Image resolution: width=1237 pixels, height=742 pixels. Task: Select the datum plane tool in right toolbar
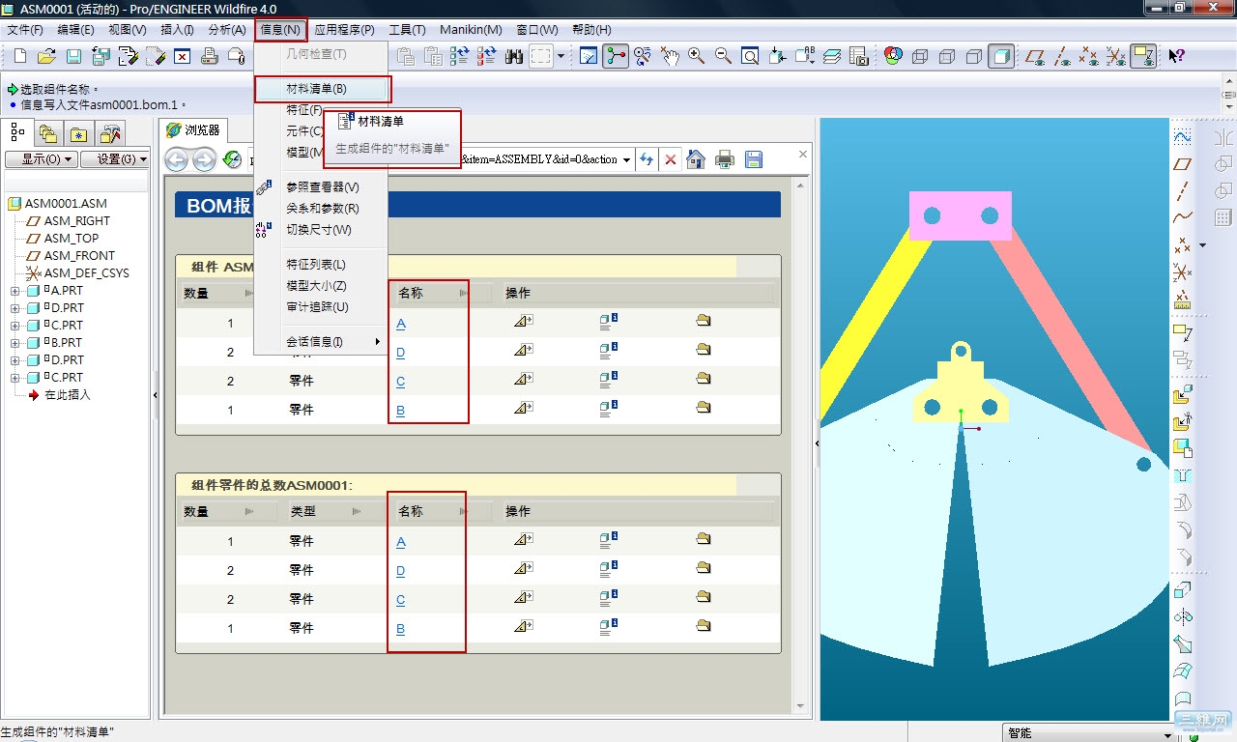click(x=1182, y=164)
